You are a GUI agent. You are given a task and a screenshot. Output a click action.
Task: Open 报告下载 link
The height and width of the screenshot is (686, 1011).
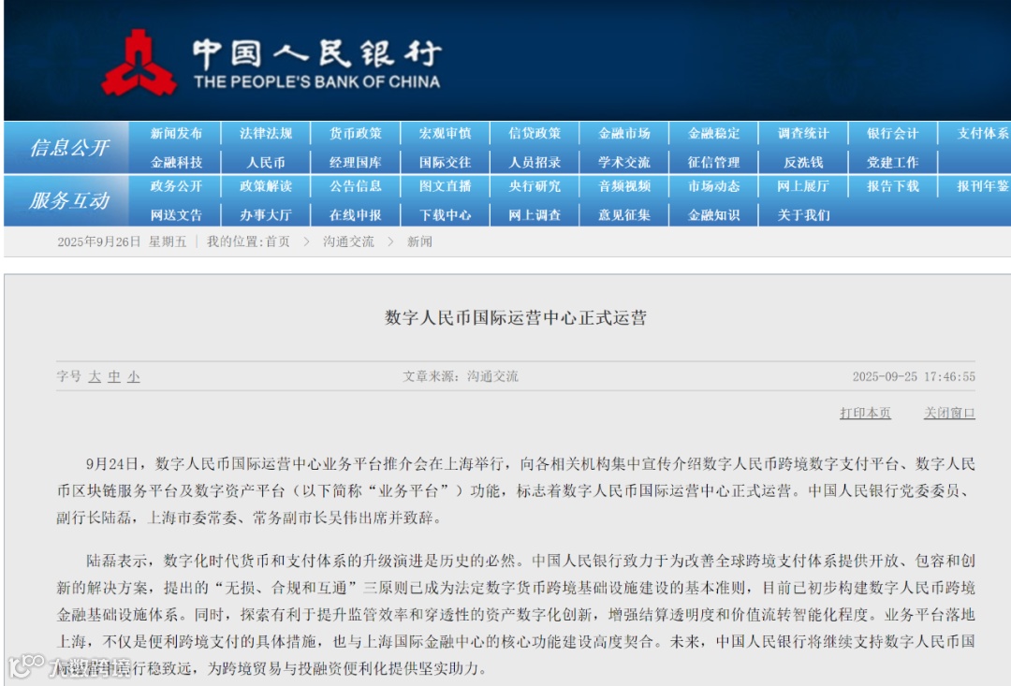point(893,186)
